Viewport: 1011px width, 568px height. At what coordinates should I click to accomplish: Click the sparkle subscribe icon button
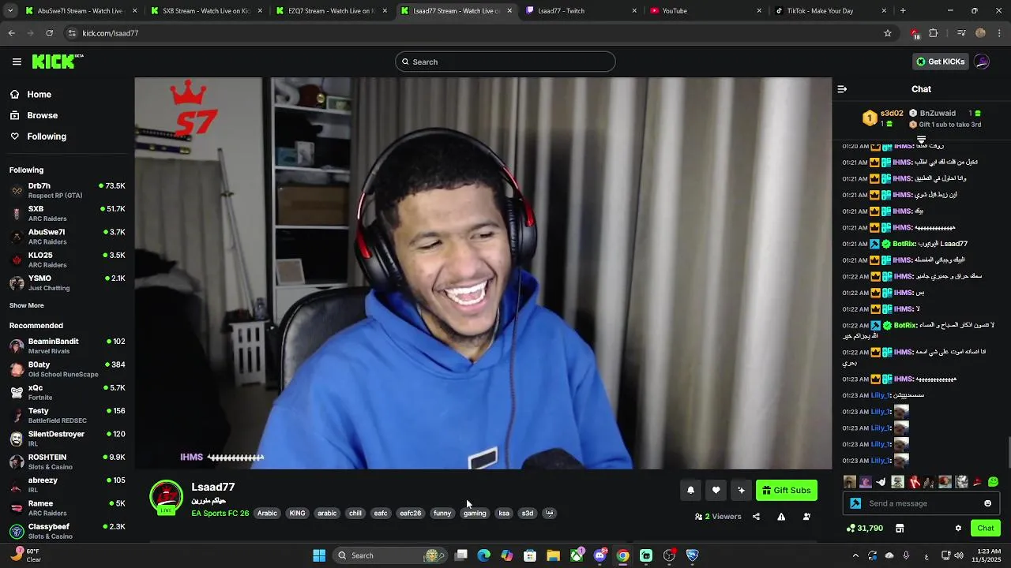click(741, 491)
